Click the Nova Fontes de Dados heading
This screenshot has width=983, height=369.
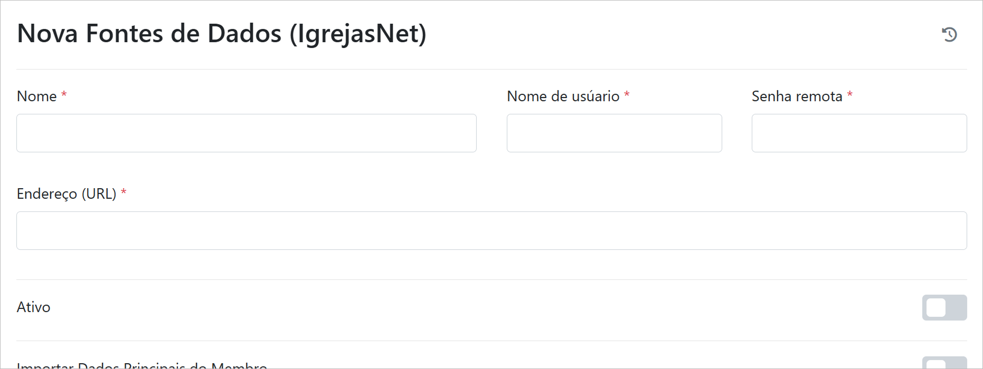point(222,34)
